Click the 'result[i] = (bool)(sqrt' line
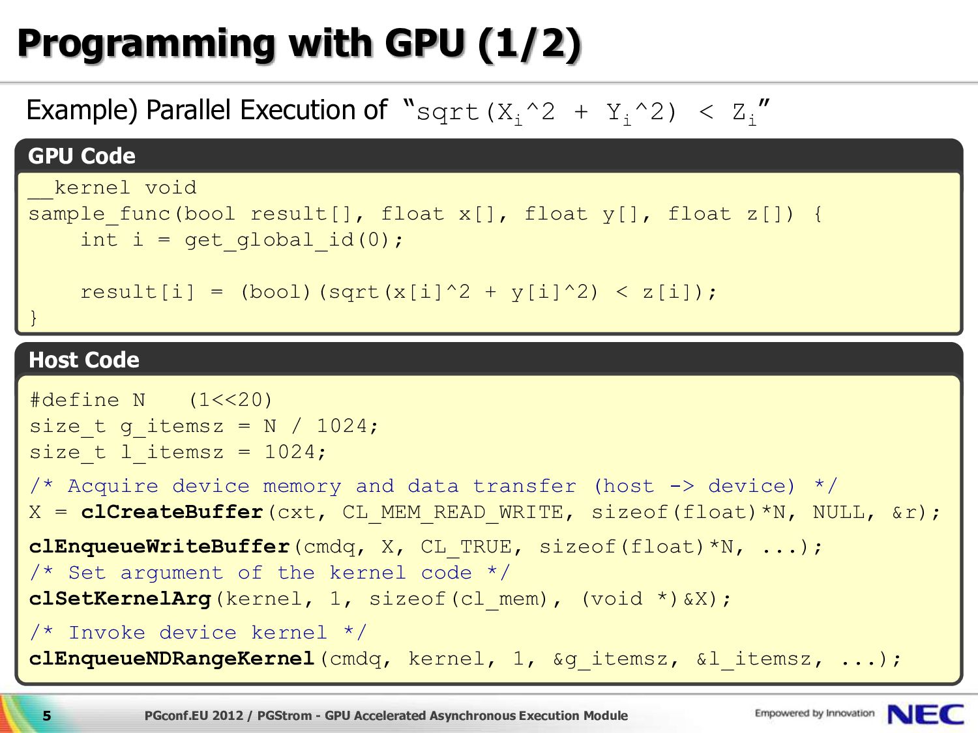978x733 pixels. pos(398,292)
